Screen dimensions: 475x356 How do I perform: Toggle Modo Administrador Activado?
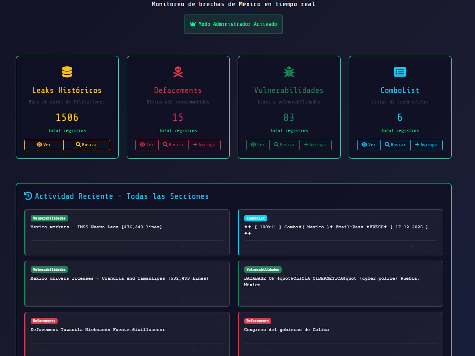233,24
